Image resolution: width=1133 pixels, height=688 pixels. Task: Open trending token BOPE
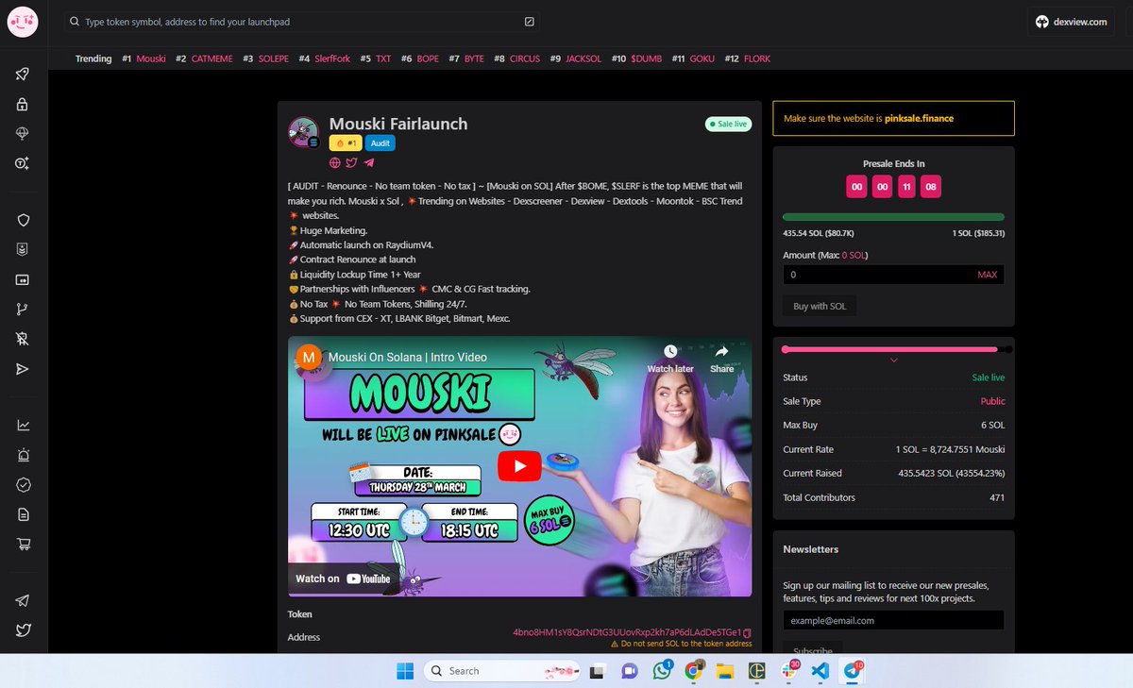[x=428, y=59]
